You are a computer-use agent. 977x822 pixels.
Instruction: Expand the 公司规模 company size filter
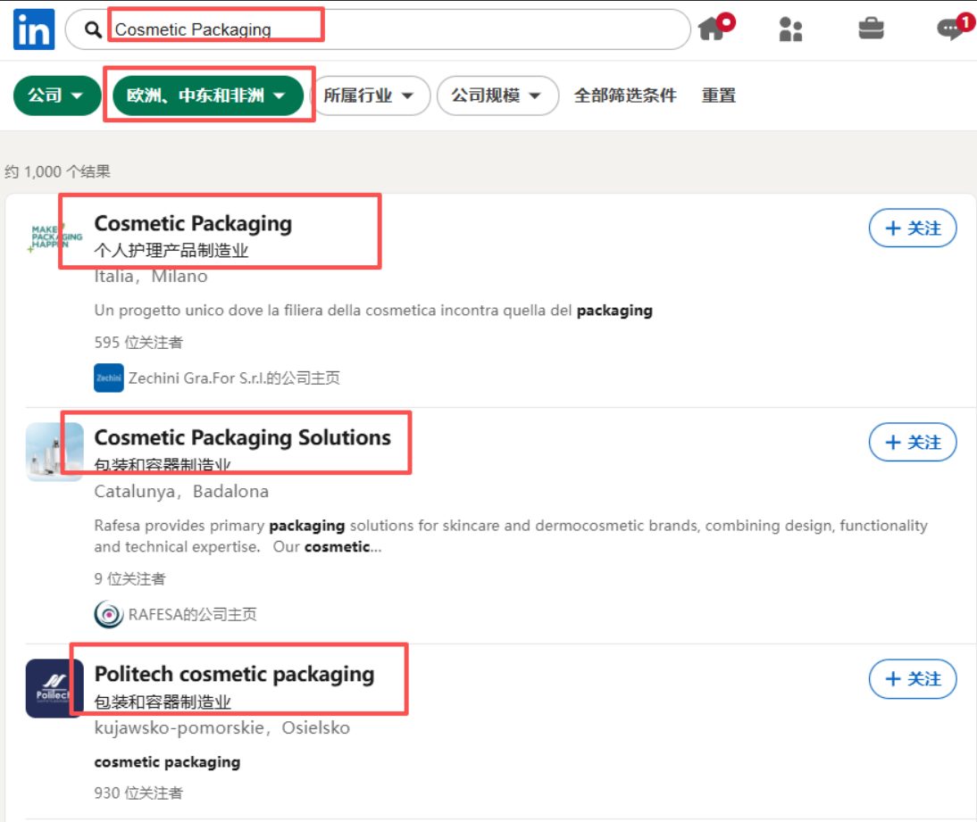[497, 95]
